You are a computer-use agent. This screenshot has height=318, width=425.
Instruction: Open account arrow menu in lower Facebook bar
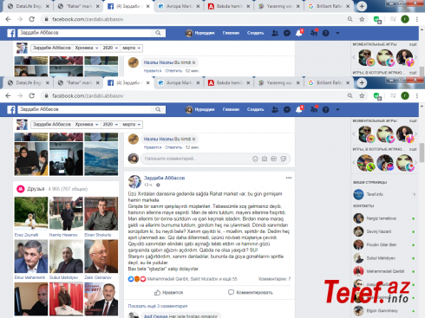click(x=337, y=110)
